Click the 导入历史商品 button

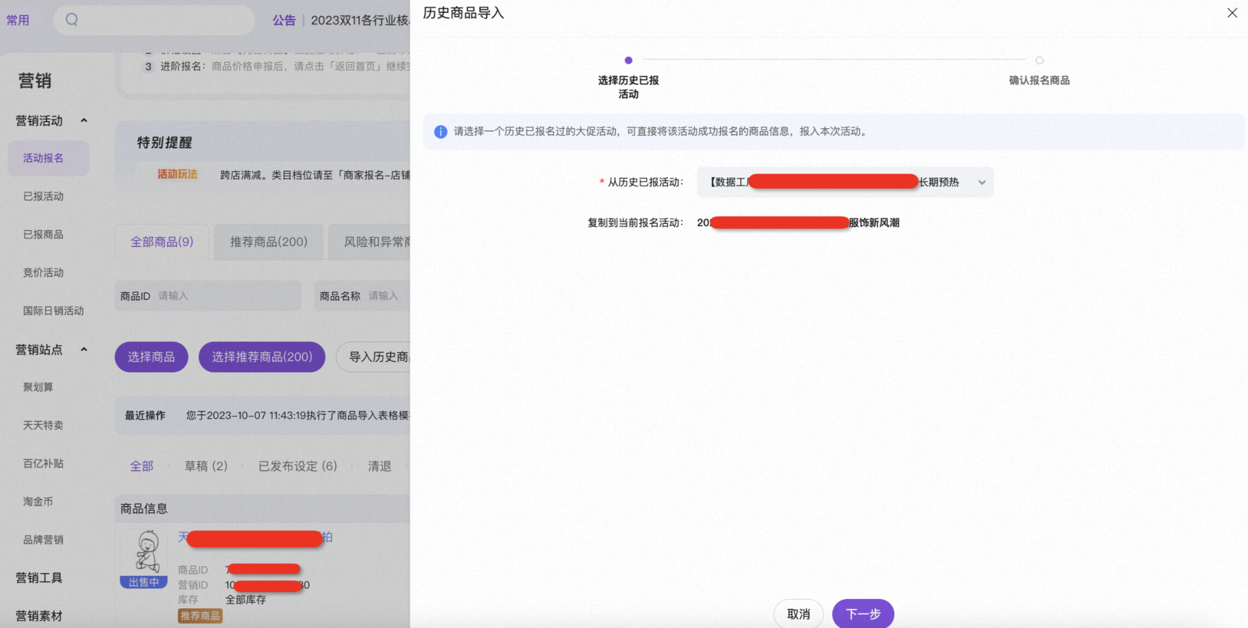pos(373,357)
